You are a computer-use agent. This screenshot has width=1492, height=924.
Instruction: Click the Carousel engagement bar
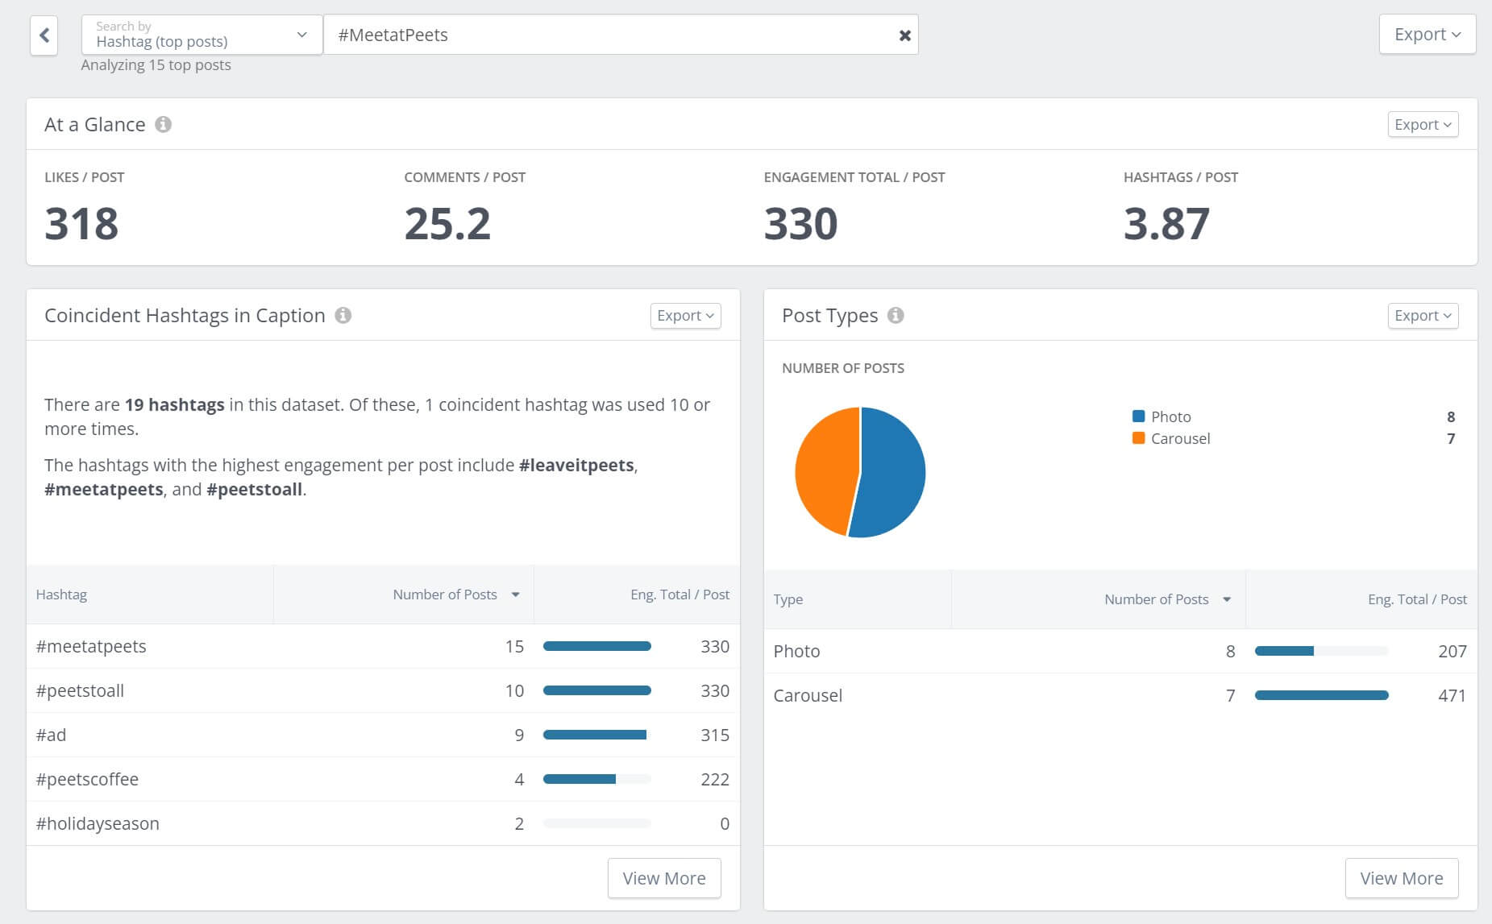pyautogui.click(x=1320, y=694)
